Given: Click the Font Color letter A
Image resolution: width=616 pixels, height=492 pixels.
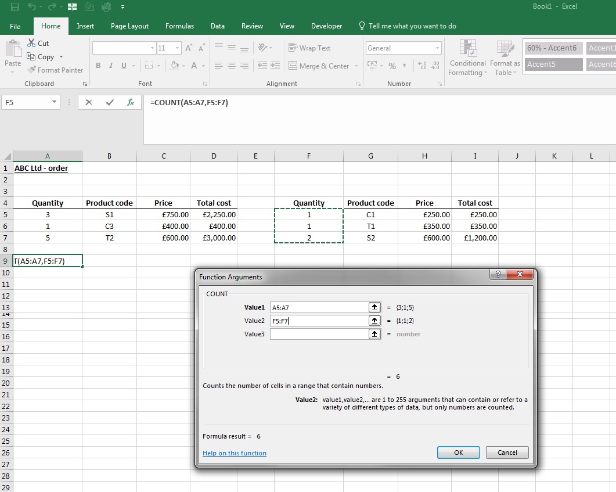Looking at the screenshot, I should pyautogui.click(x=194, y=66).
